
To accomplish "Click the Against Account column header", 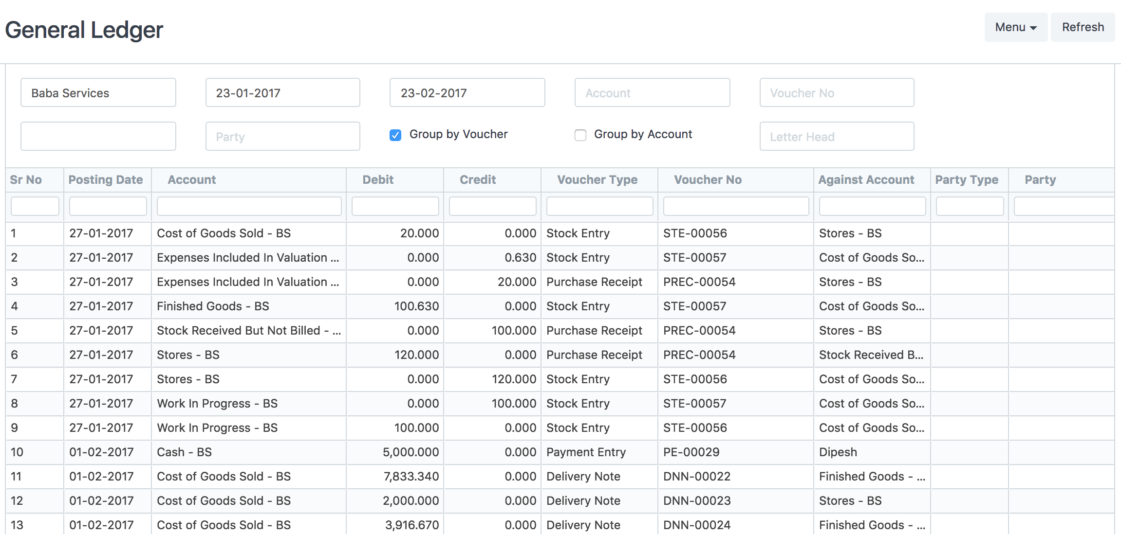I will click(866, 179).
